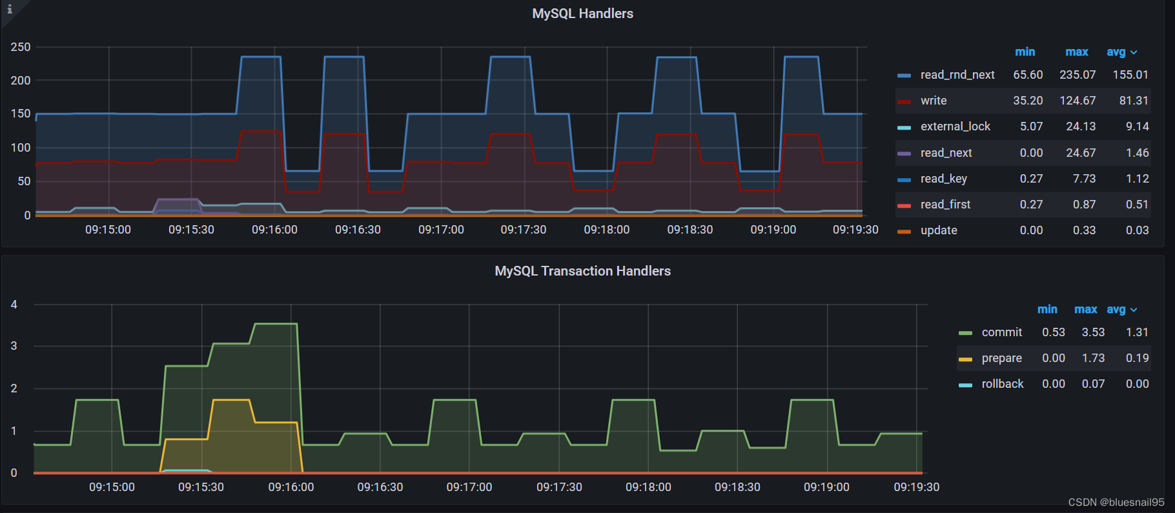Sort Transaction Handlers legend by min column
Screen dimensions: 1175x513
tap(1047, 309)
